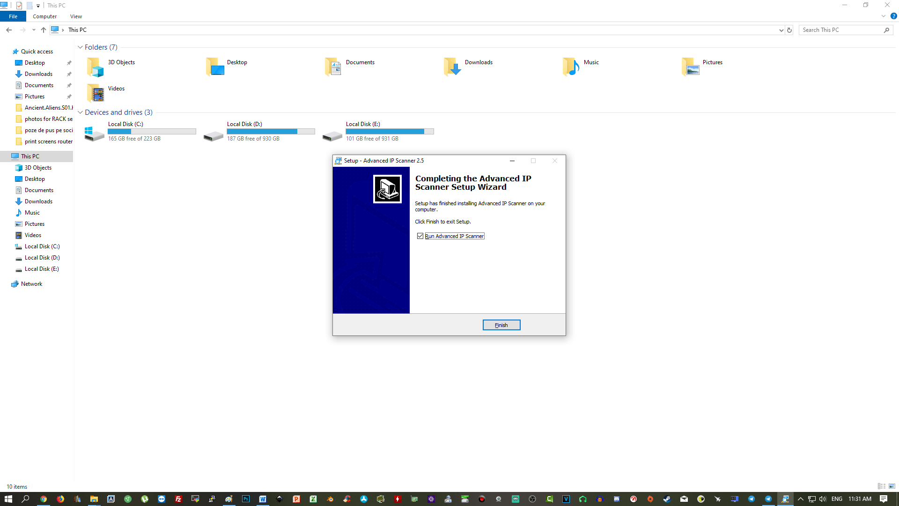Viewport: 899px width, 506px height.
Task: Refresh the This PC view
Action: (x=789, y=30)
